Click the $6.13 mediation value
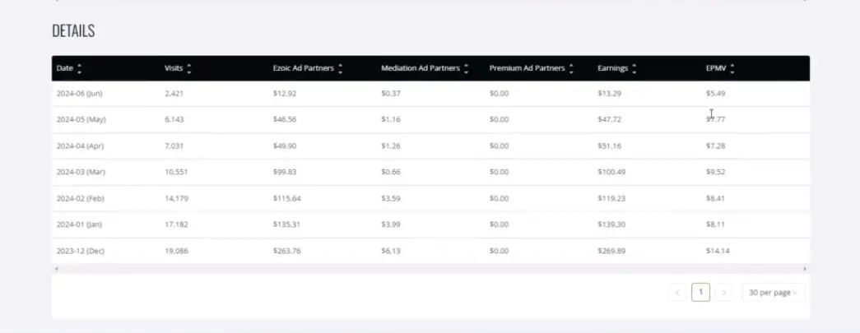 click(x=391, y=251)
